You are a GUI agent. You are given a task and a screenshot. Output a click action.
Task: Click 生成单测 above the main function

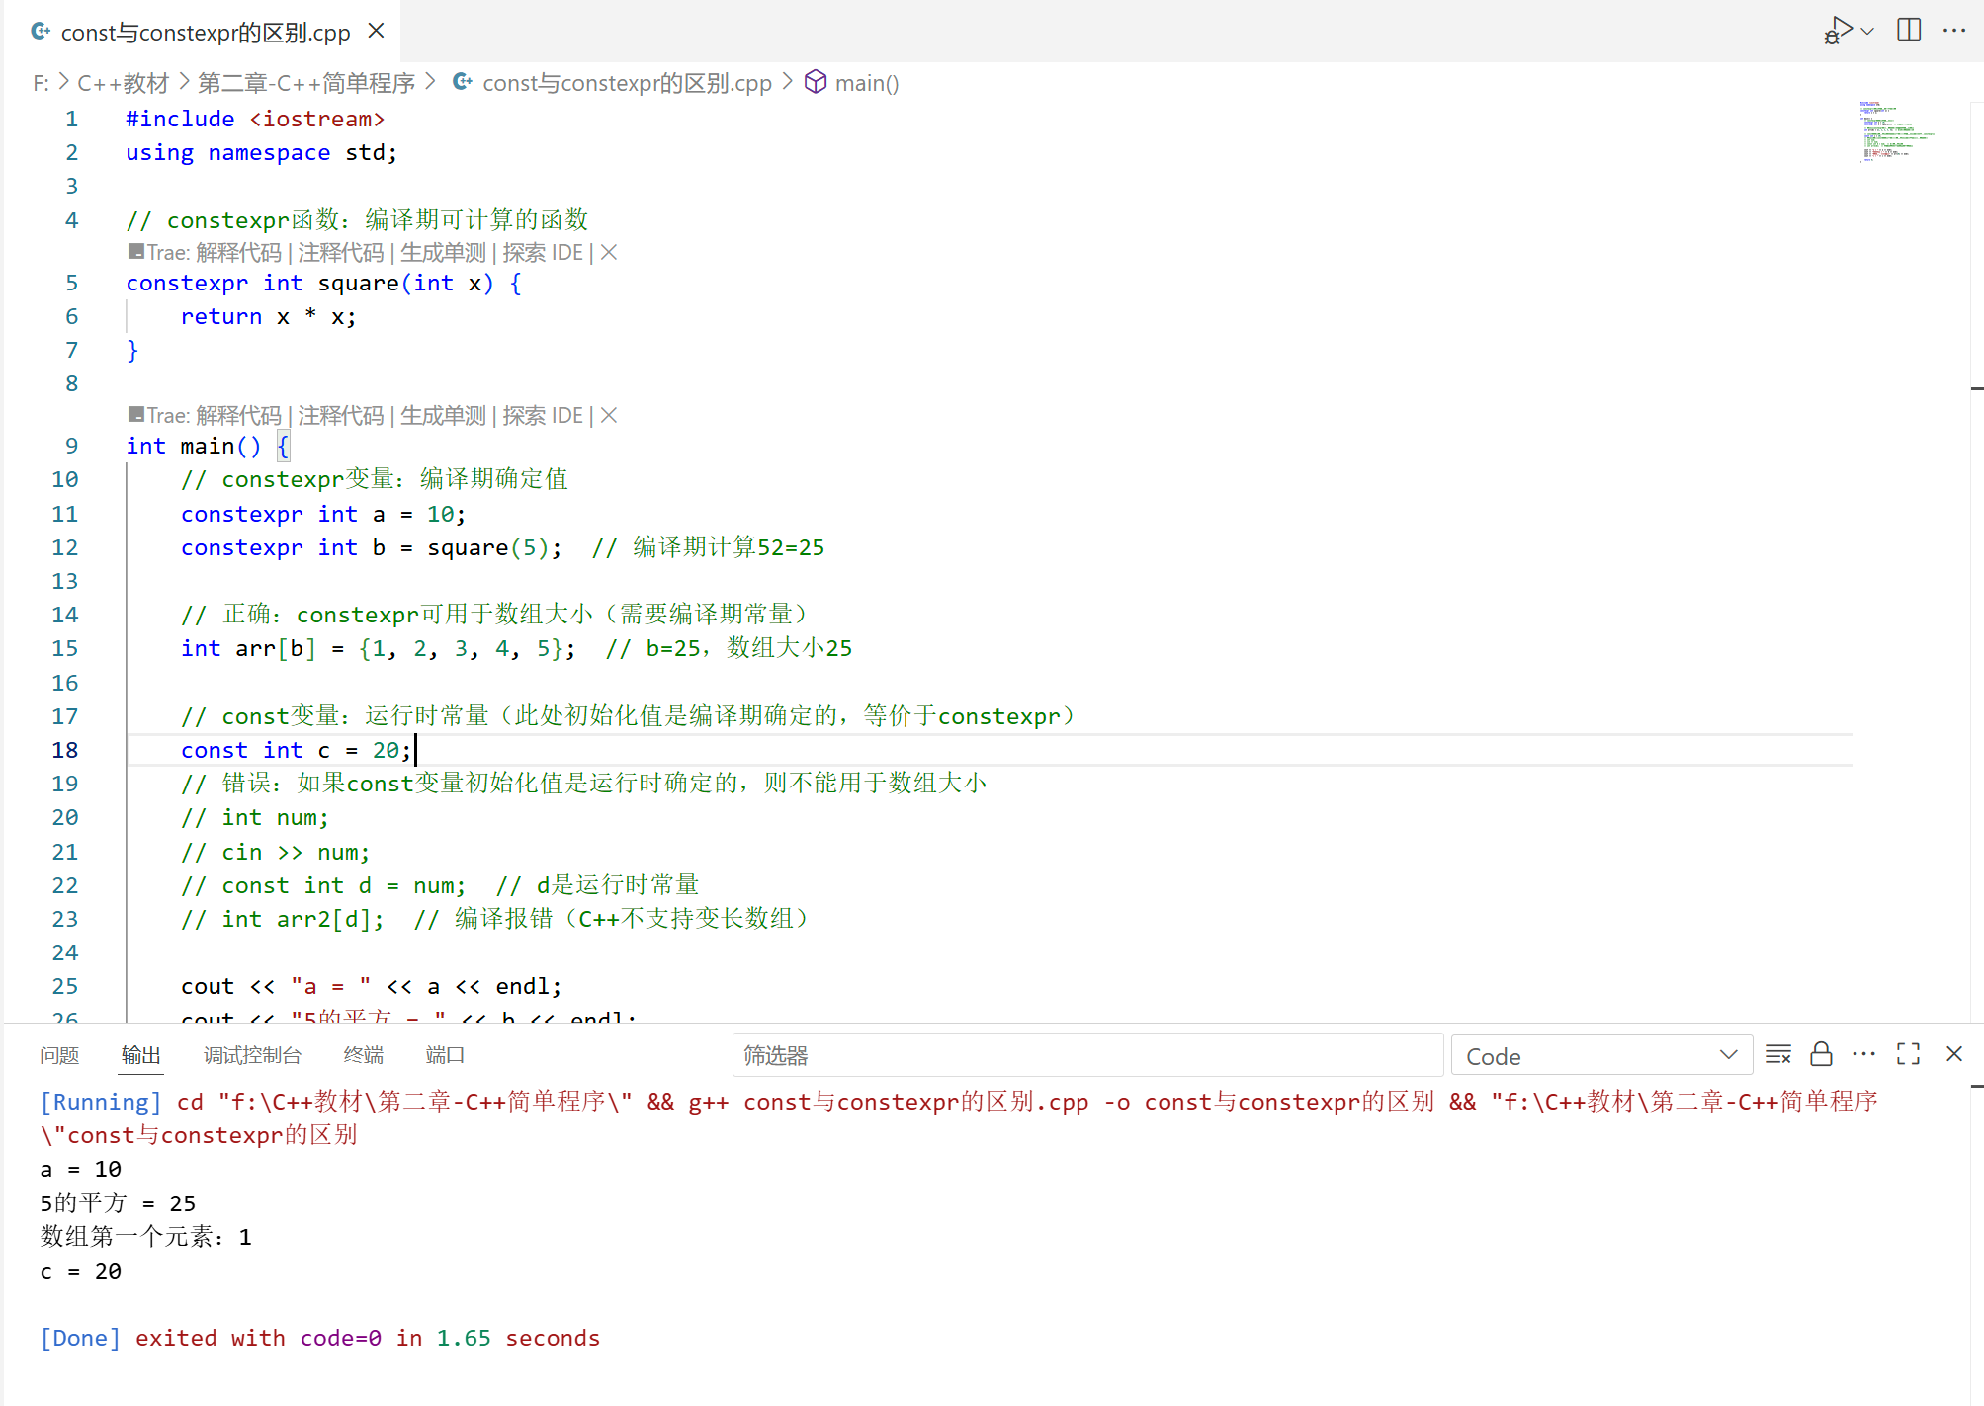pyautogui.click(x=443, y=416)
